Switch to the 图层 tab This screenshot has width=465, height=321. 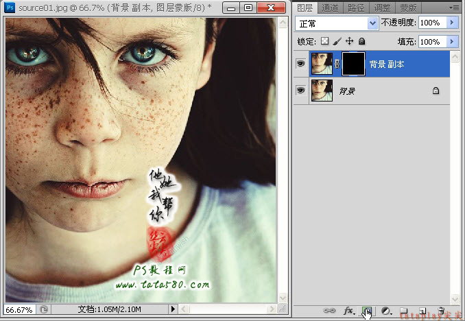pos(305,8)
